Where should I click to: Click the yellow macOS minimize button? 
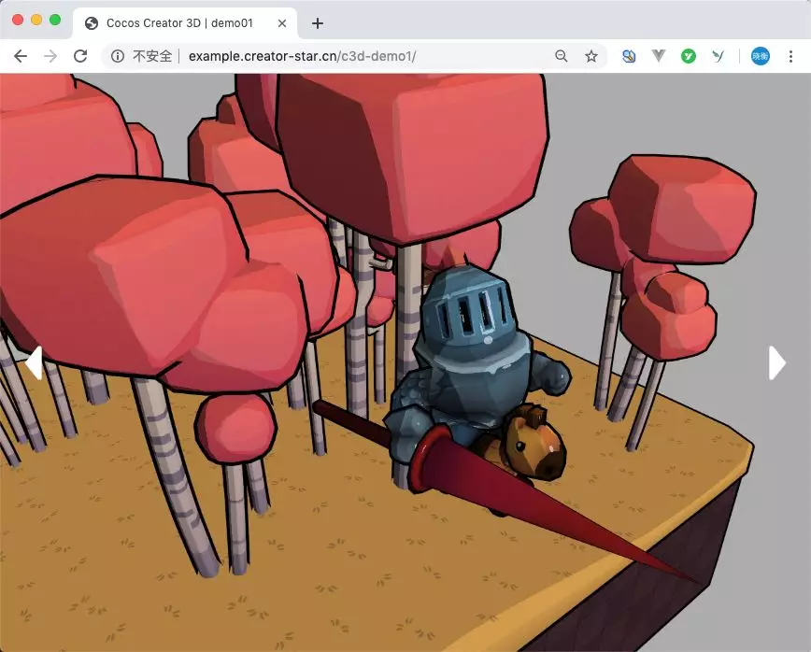(x=36, y=20)
